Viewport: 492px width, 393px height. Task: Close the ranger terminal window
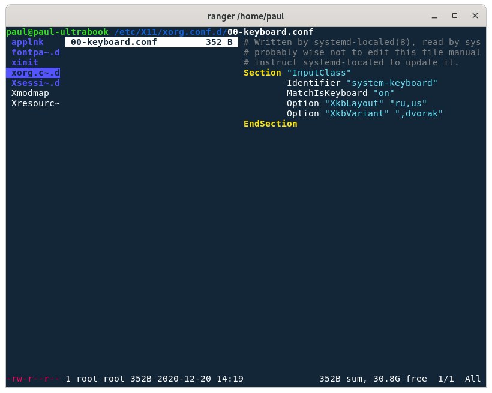tap(475, 16)
